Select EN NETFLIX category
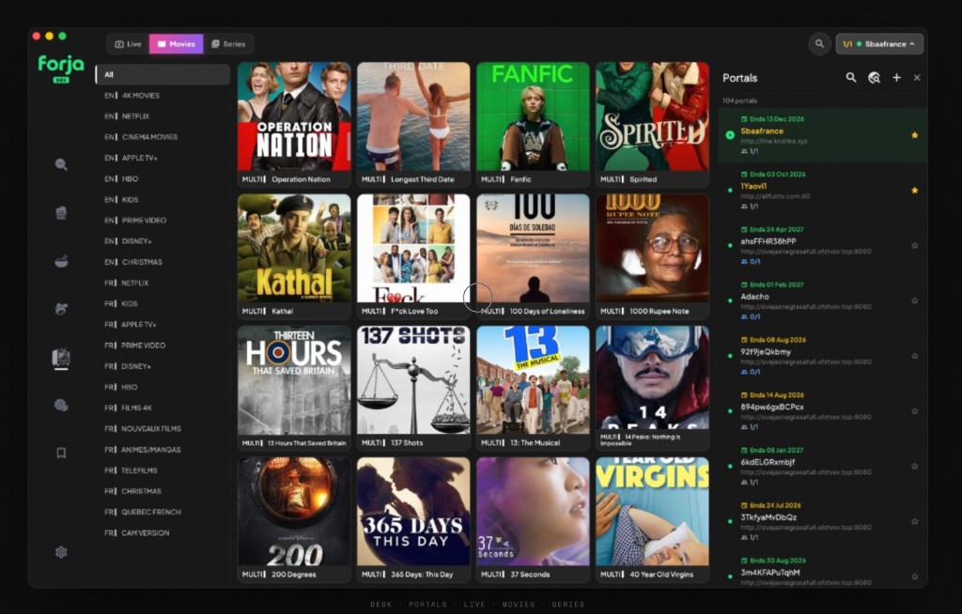 click(x=163, y=115)
